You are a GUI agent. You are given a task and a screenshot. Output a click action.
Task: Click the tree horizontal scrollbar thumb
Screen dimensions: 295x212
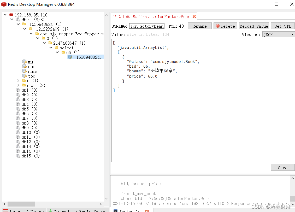pos(21,204)
